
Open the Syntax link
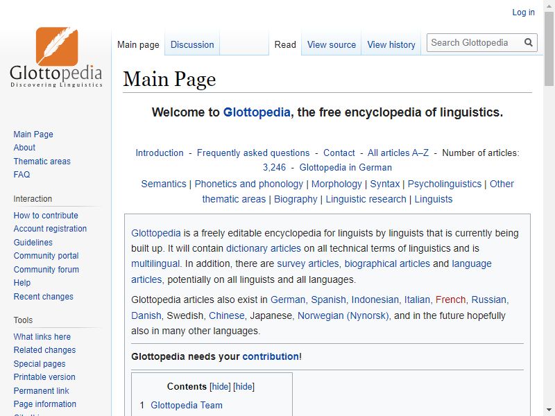point(385,184)
